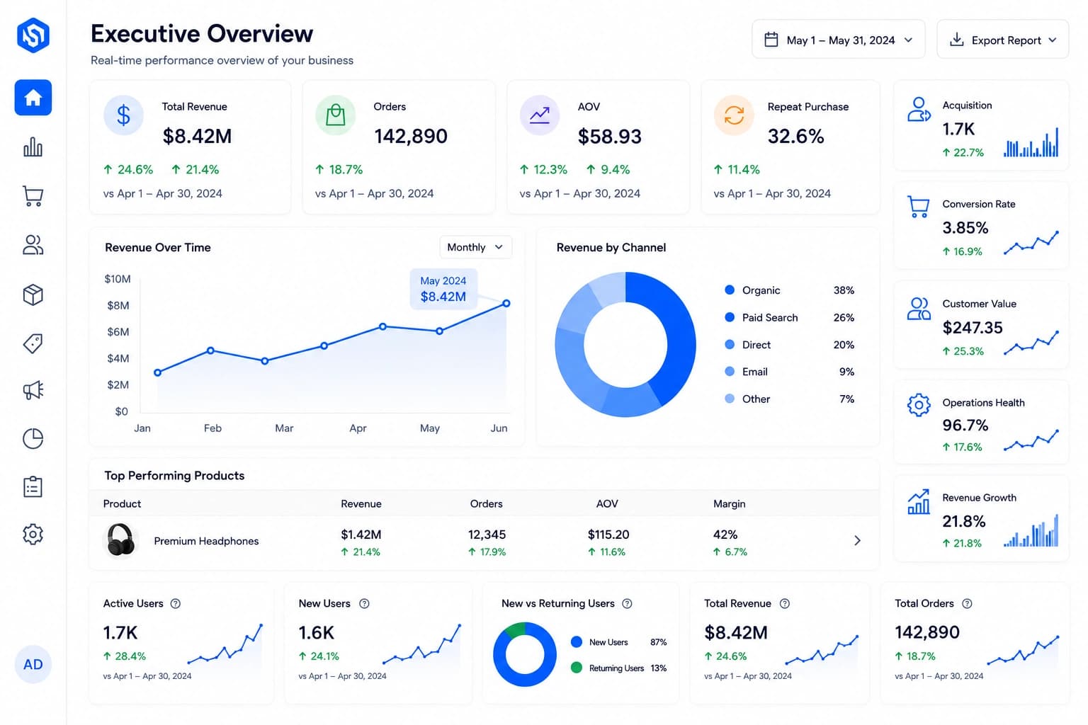The width and height of the screenshot is (1088, 725).
Task: Click the Premium Headphones product name
Action: point(206,541)
